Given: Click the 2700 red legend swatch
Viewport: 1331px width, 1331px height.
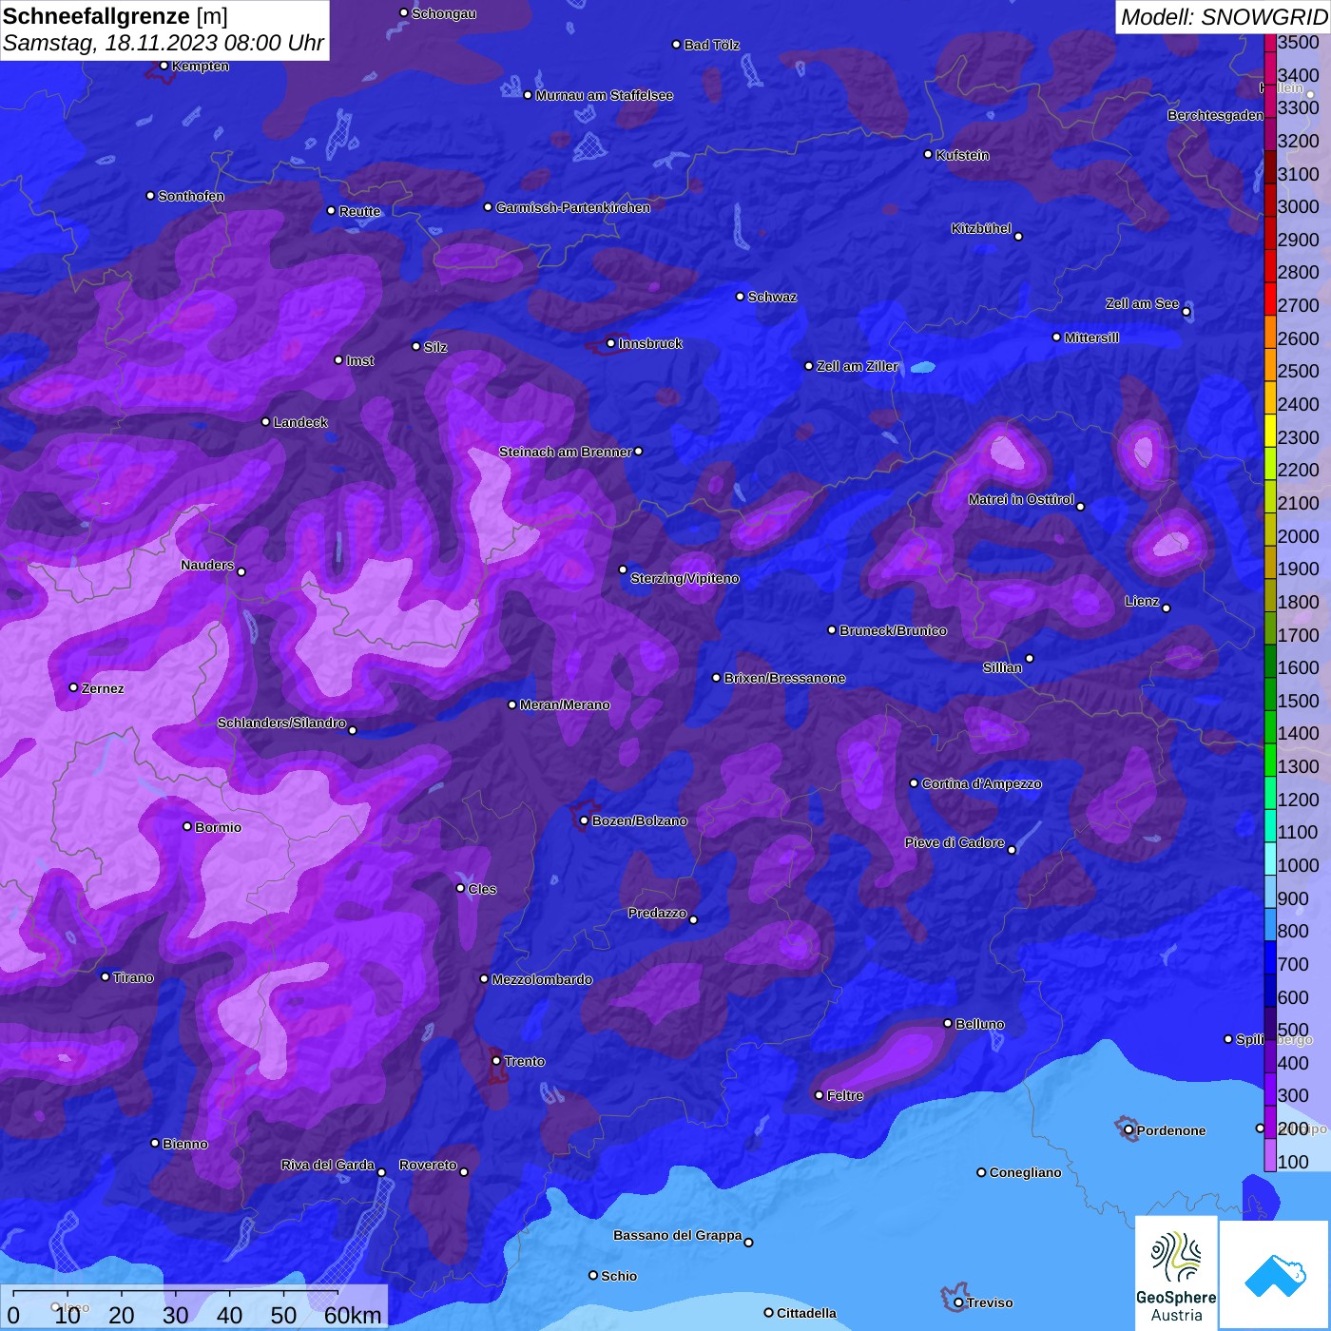Looking at the screenshot, I should 1269,299.
